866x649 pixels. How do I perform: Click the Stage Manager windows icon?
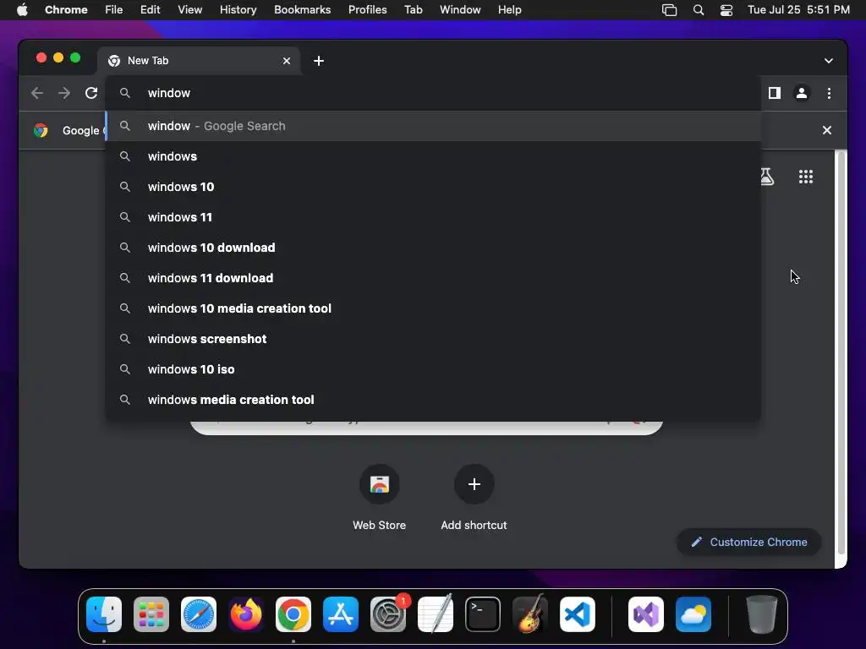click(670, 10)
